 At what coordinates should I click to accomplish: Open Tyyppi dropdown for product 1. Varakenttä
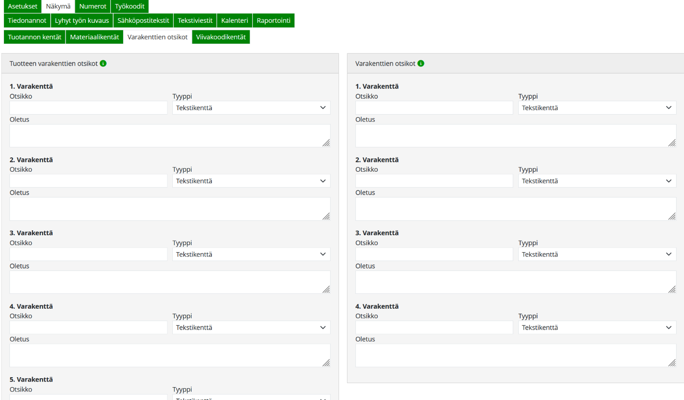pyautogui.click(x=251, y=108)
